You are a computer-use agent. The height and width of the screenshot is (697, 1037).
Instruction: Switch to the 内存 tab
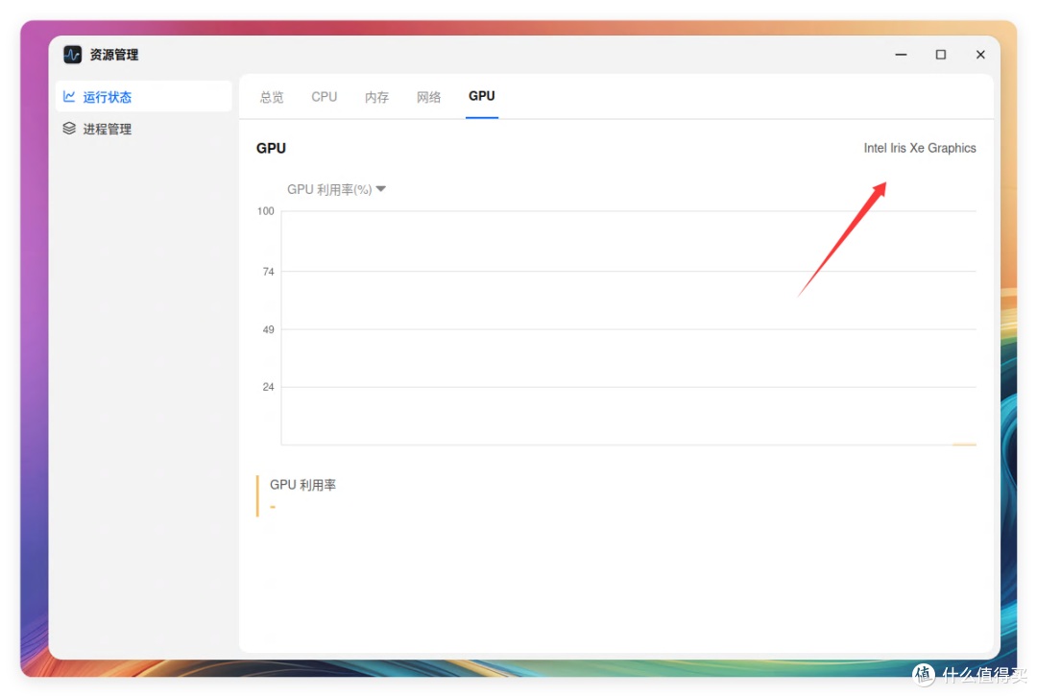[376, 97]
